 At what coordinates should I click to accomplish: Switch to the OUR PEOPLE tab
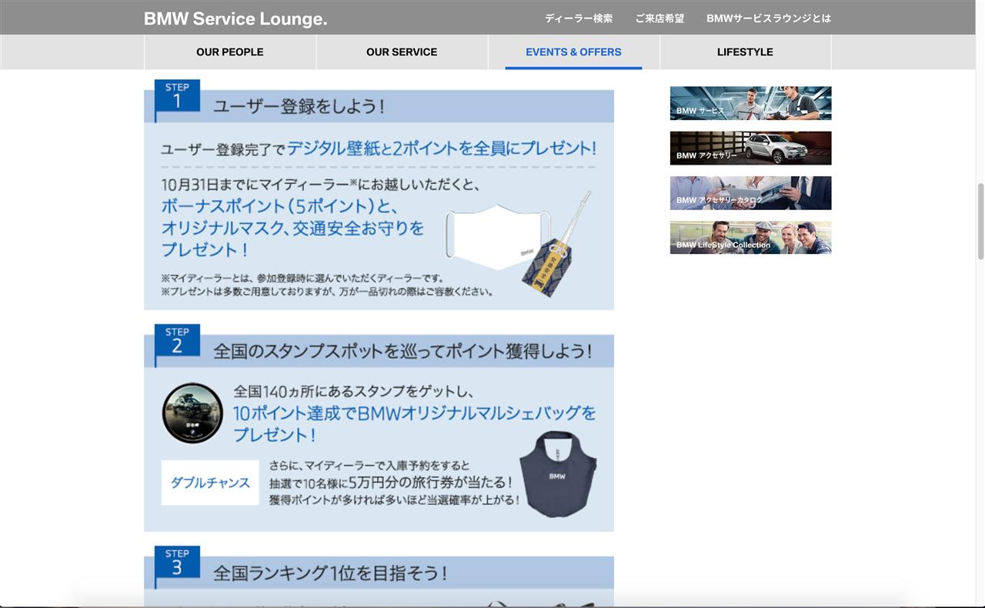pyautogui.click(x=230, y=52)
